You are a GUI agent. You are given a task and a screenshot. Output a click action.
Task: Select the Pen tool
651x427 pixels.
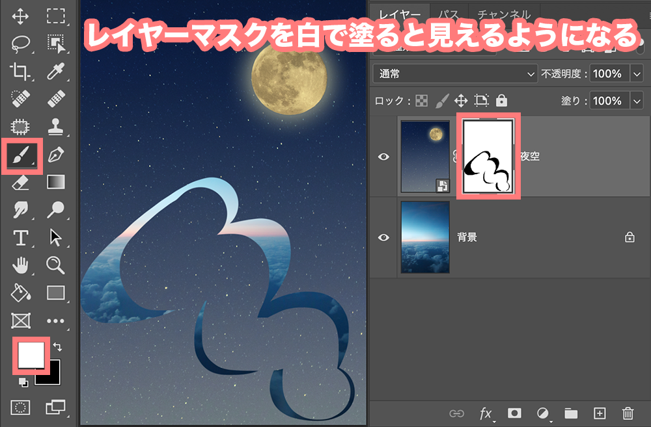[x=55, y=155]
